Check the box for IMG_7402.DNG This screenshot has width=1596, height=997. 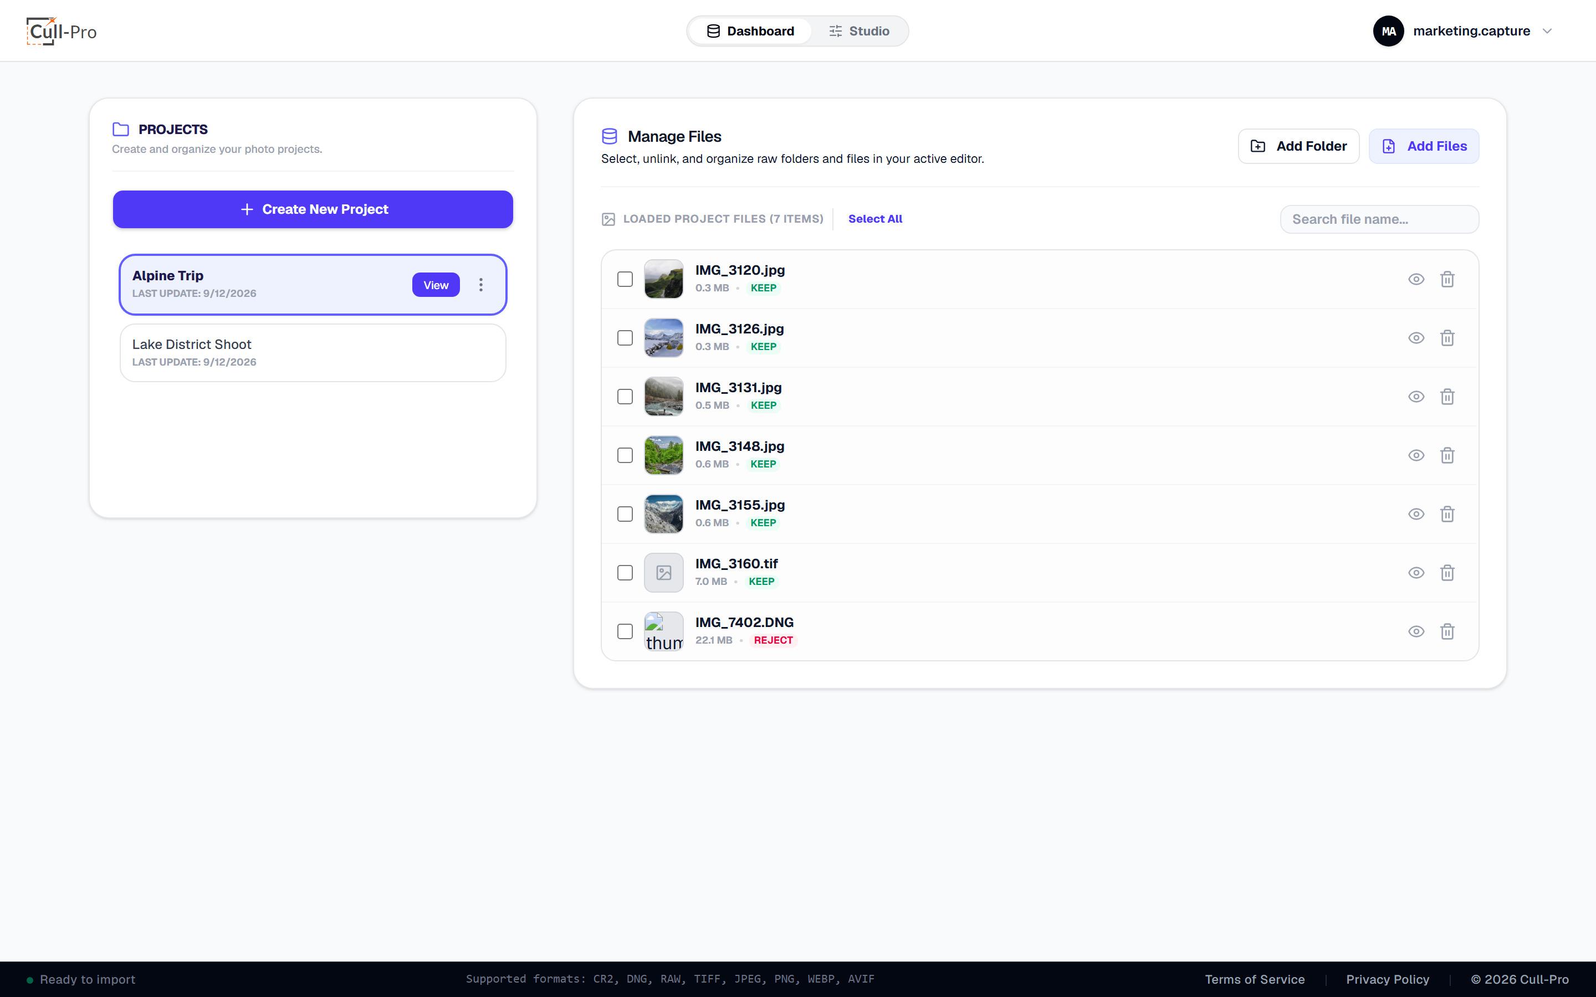(625, 631)
